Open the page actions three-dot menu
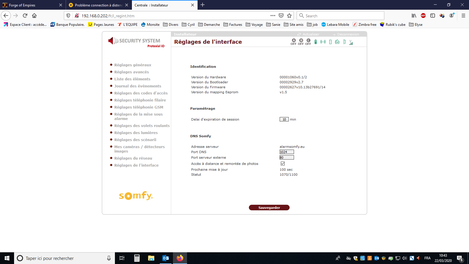This screenshot has width=469, height=264. 273,16
